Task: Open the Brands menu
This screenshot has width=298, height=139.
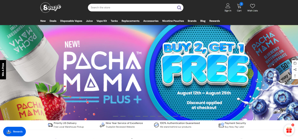Action: [x=192, y=21]
